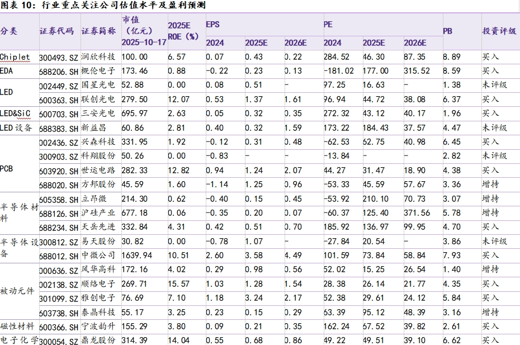Select PE value 95.12

[374, 313]
